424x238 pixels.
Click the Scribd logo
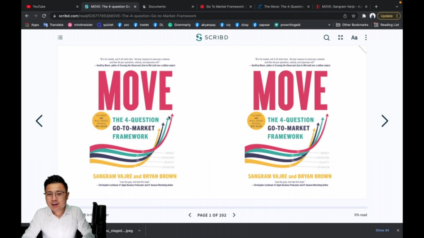tap(212, 38)
